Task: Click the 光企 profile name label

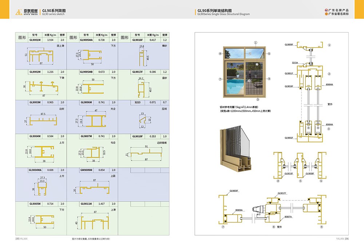Action: point(113,109)
